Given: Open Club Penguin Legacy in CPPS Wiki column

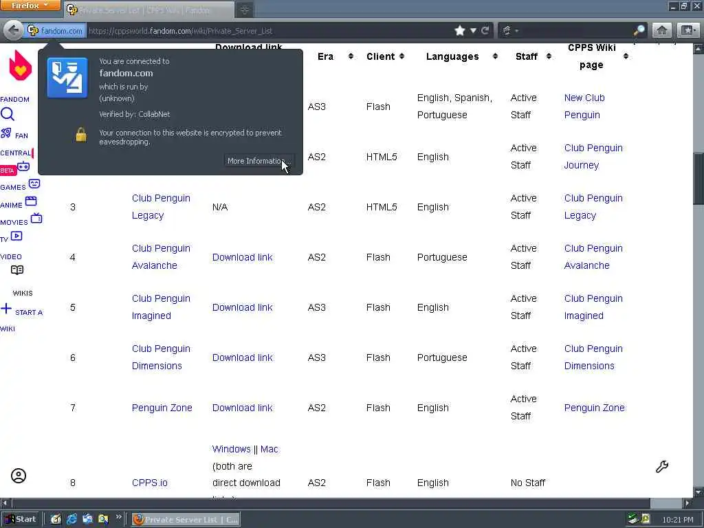Looking at the screenshot, I should pyautogui.click(x=593, y=207).
